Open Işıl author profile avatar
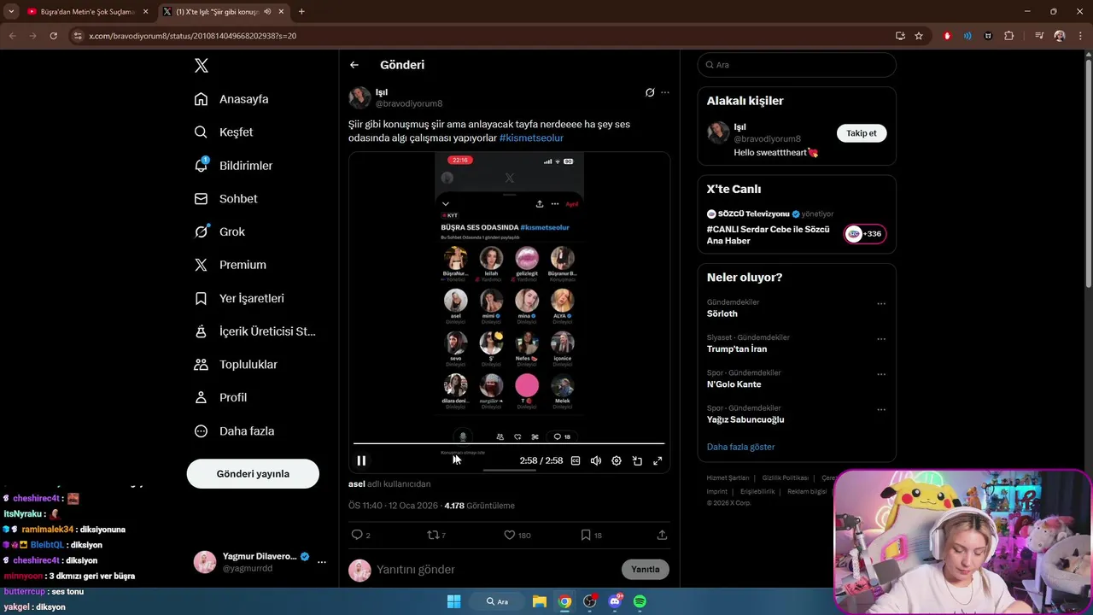Screen dimensions: 1093x615 (x=359, y=97)
